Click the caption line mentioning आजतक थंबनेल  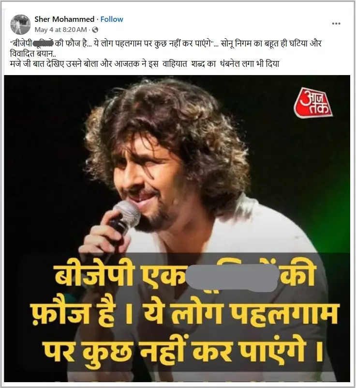click(x=145, y=64)
